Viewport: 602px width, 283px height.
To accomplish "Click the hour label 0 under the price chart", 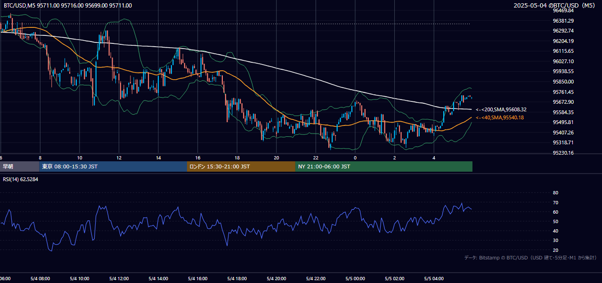I will (355, 158).
